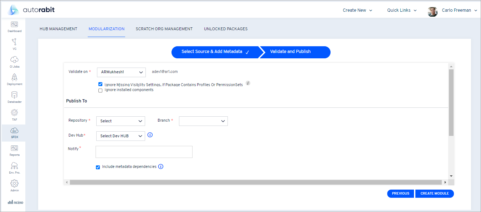Uncheck Ignore Missing Visibility Settings option
The image size is (481, 212).
100,84
